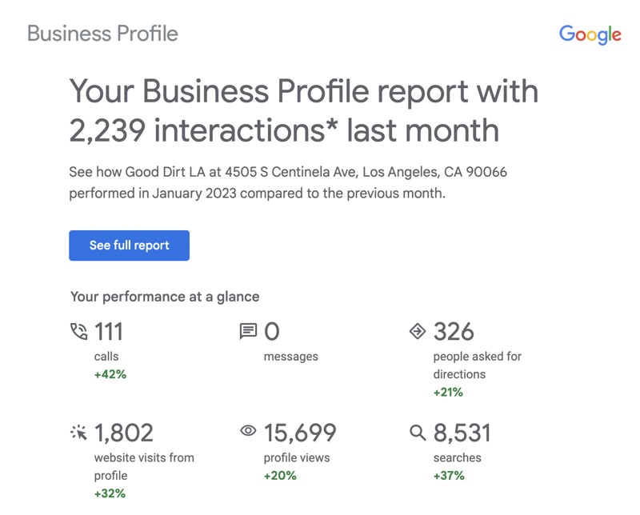Click the +37% searches change label
640x515 pixels.
click(449, 476)
